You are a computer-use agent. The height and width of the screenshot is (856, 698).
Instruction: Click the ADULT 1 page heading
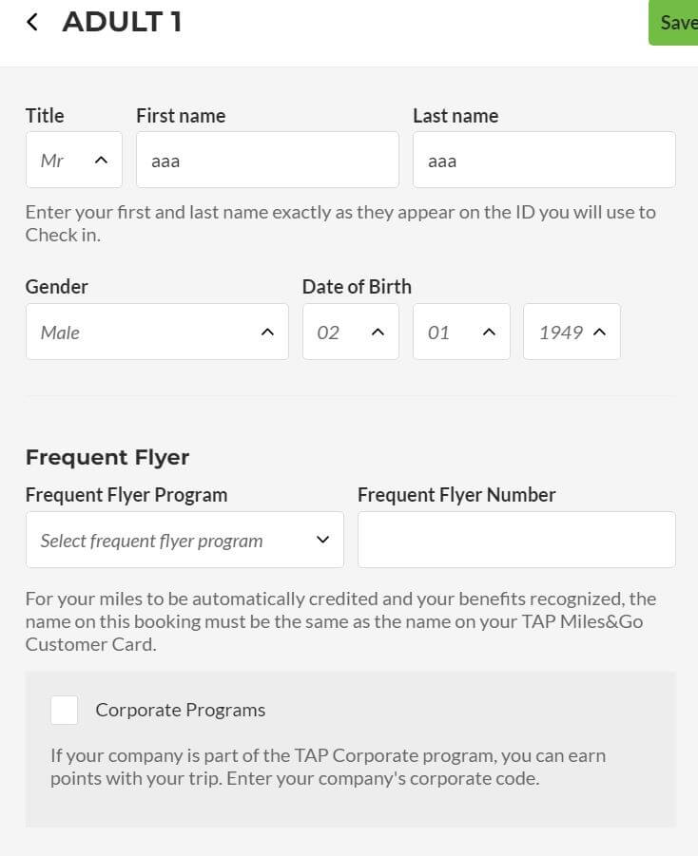[122, 23]
